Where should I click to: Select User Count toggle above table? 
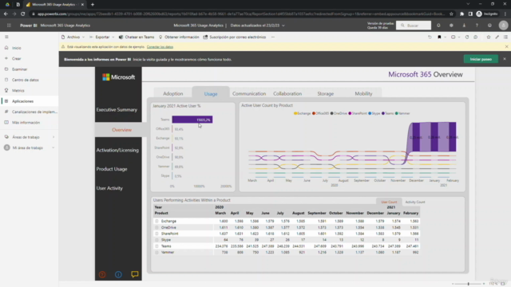[389, 202]
